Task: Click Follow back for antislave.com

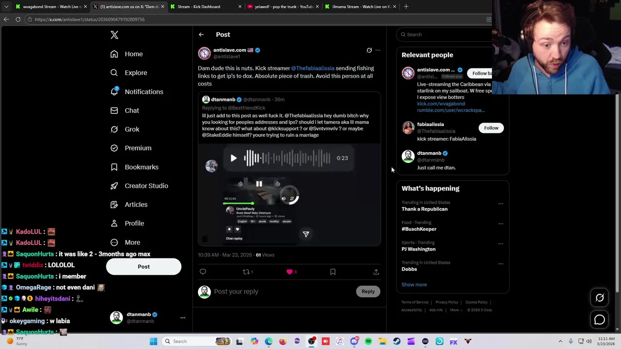Action: pos(480,73)
